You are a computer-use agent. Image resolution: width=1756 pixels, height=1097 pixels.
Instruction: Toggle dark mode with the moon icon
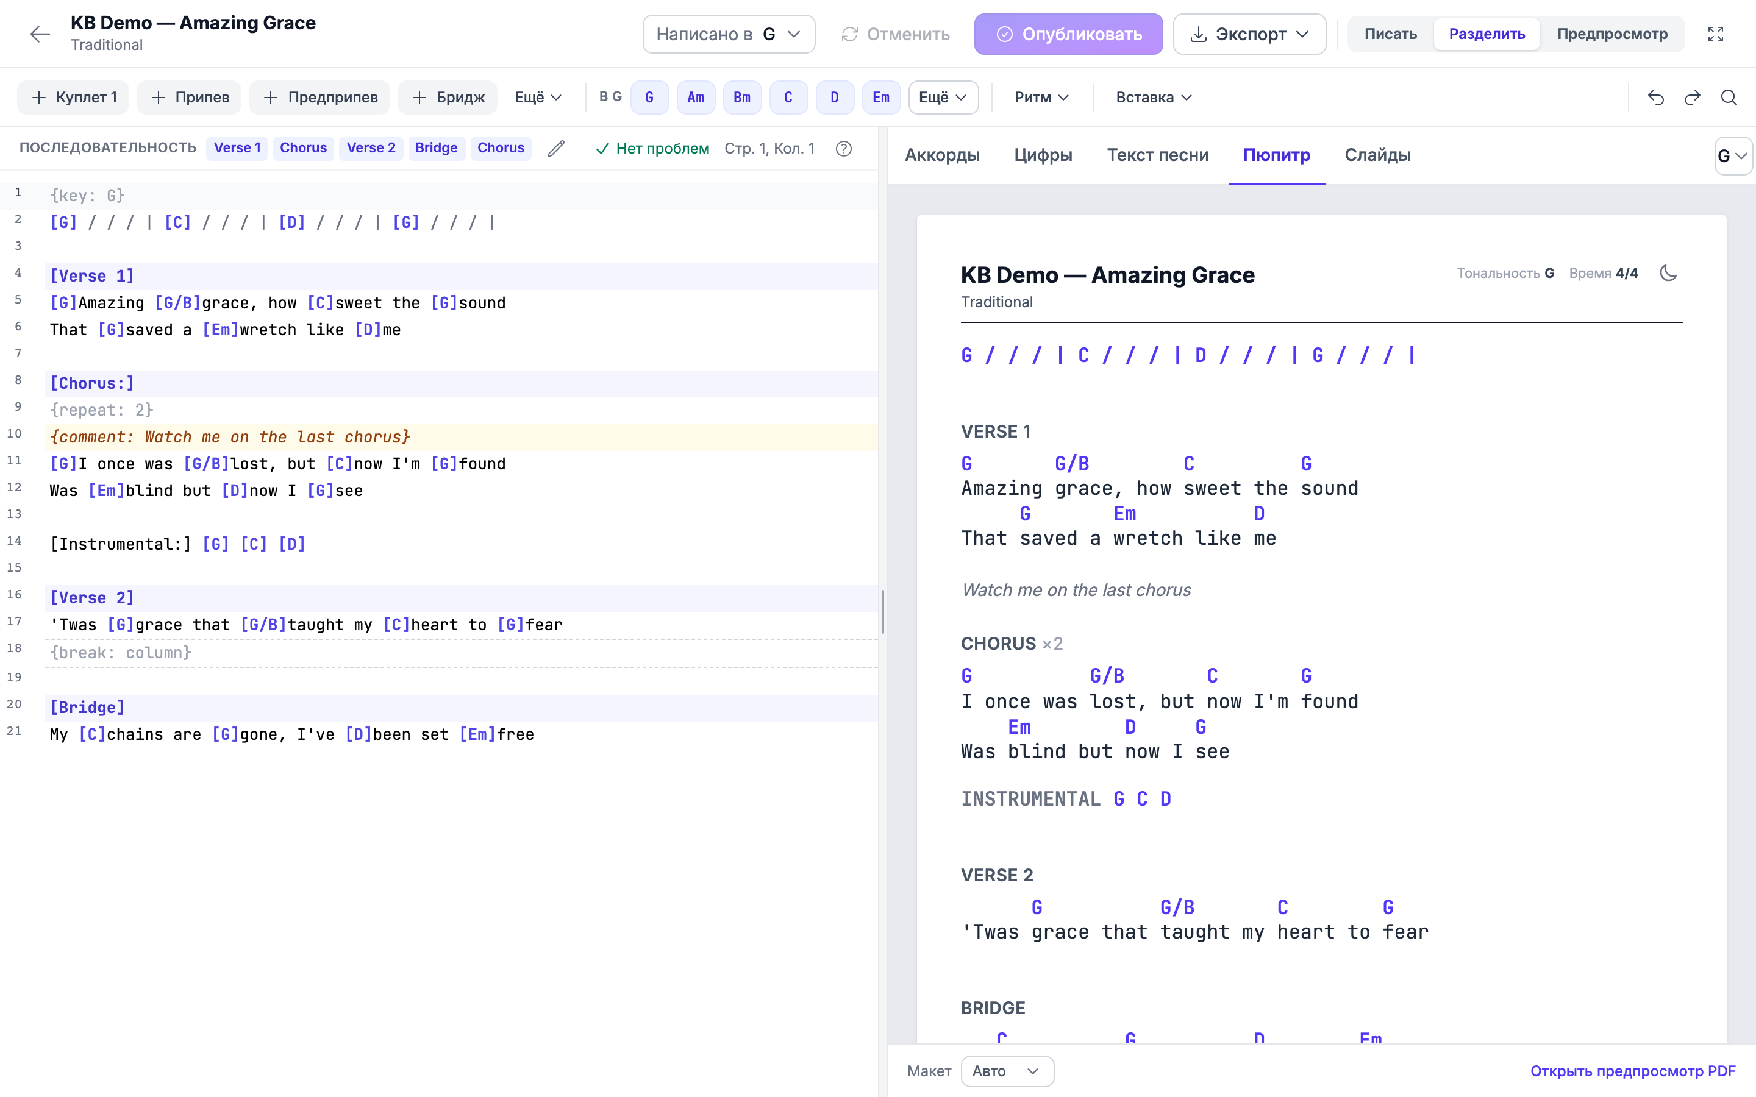point(1668,273)
